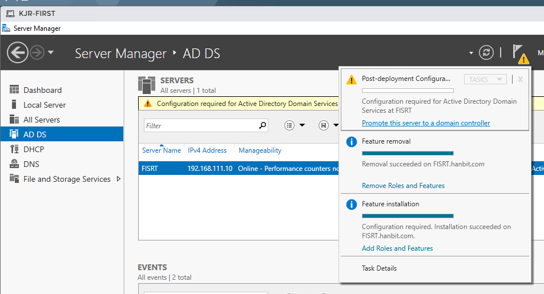Dismiss the Post-deployment Configuration notification
The height and width of the screenshot is (294, 544).
pyautogui.click(x=520, y=79)
